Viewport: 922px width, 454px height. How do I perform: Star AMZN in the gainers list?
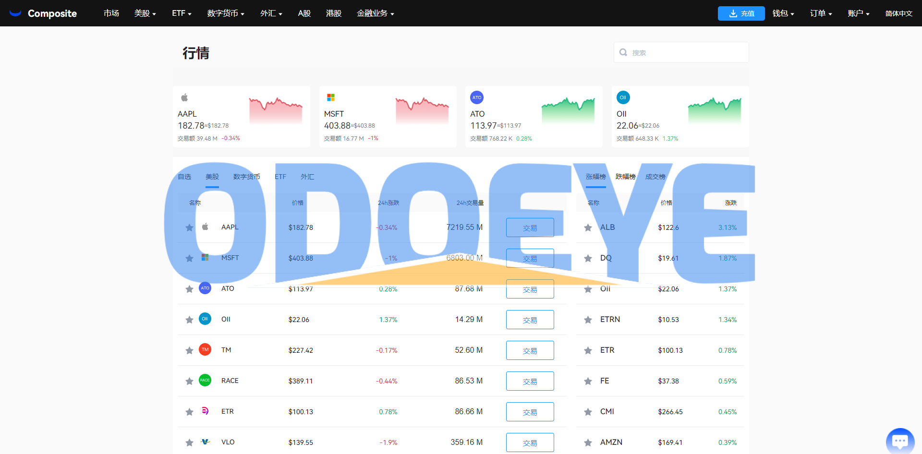tap(588, 442)
